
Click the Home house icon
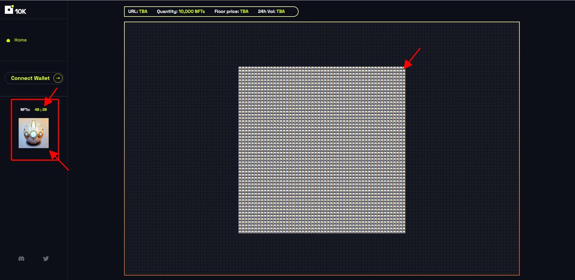[8, 40]
